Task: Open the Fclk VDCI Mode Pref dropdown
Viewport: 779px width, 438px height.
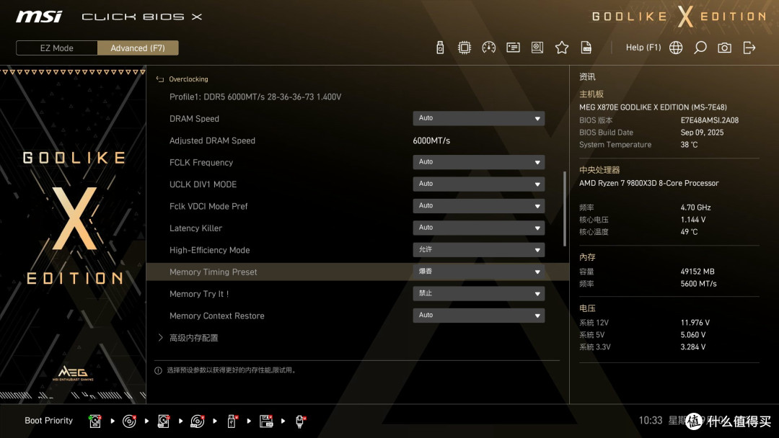Action: click(x=478, y=205)
